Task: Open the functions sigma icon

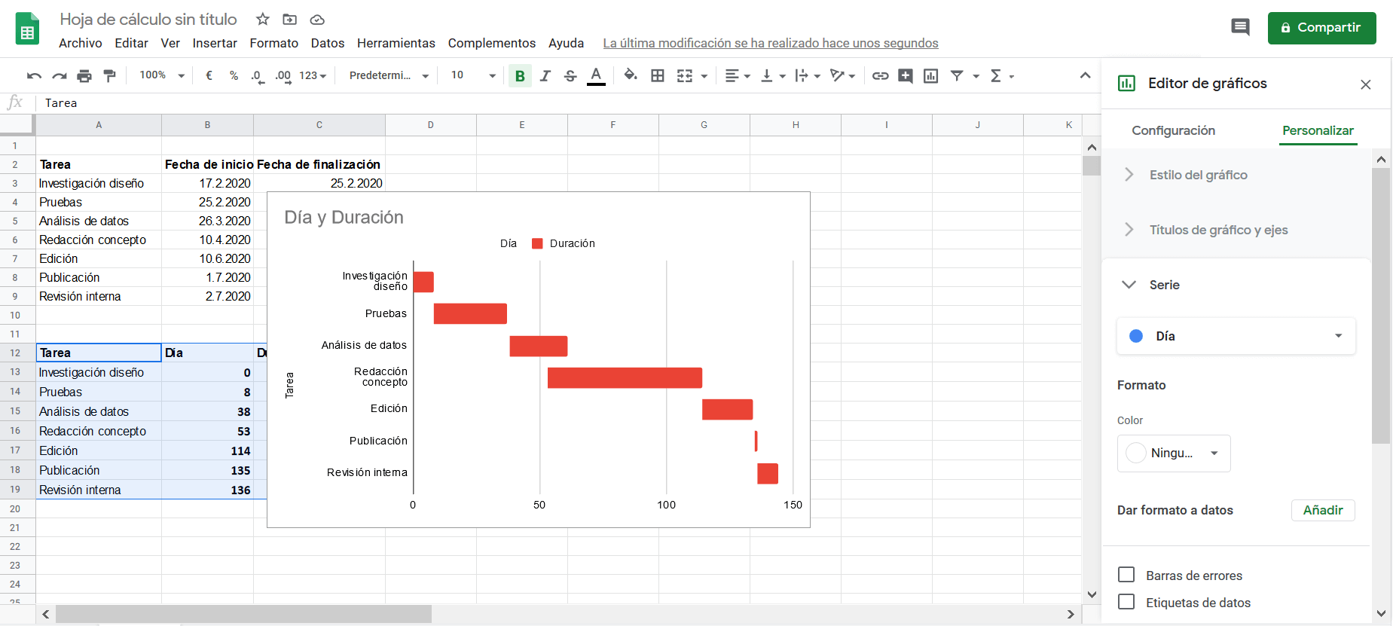Action: coord(996,75)
